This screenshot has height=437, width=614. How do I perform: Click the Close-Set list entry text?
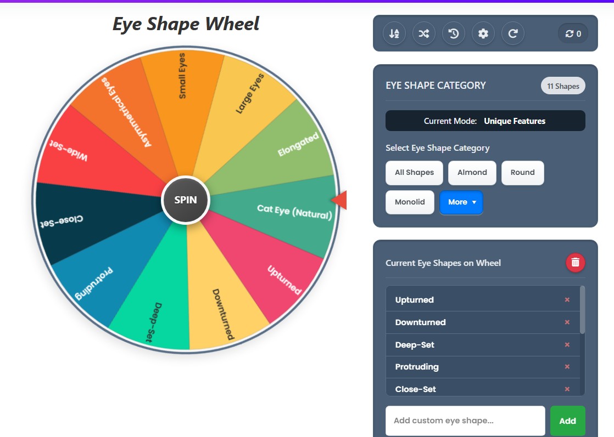pos(416,389)
